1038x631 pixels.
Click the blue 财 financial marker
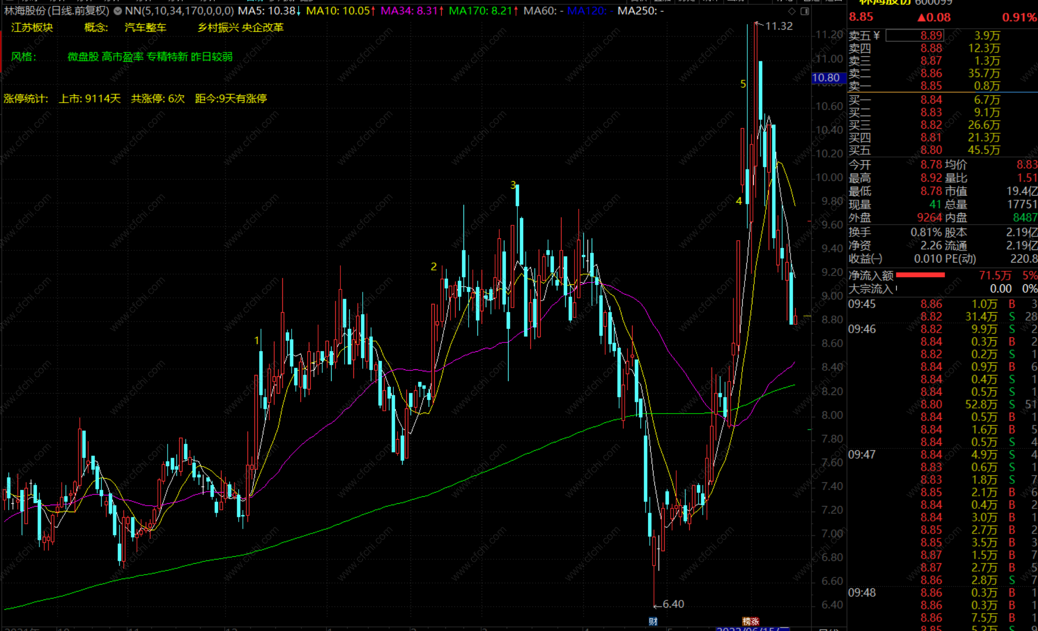(653, 621)
